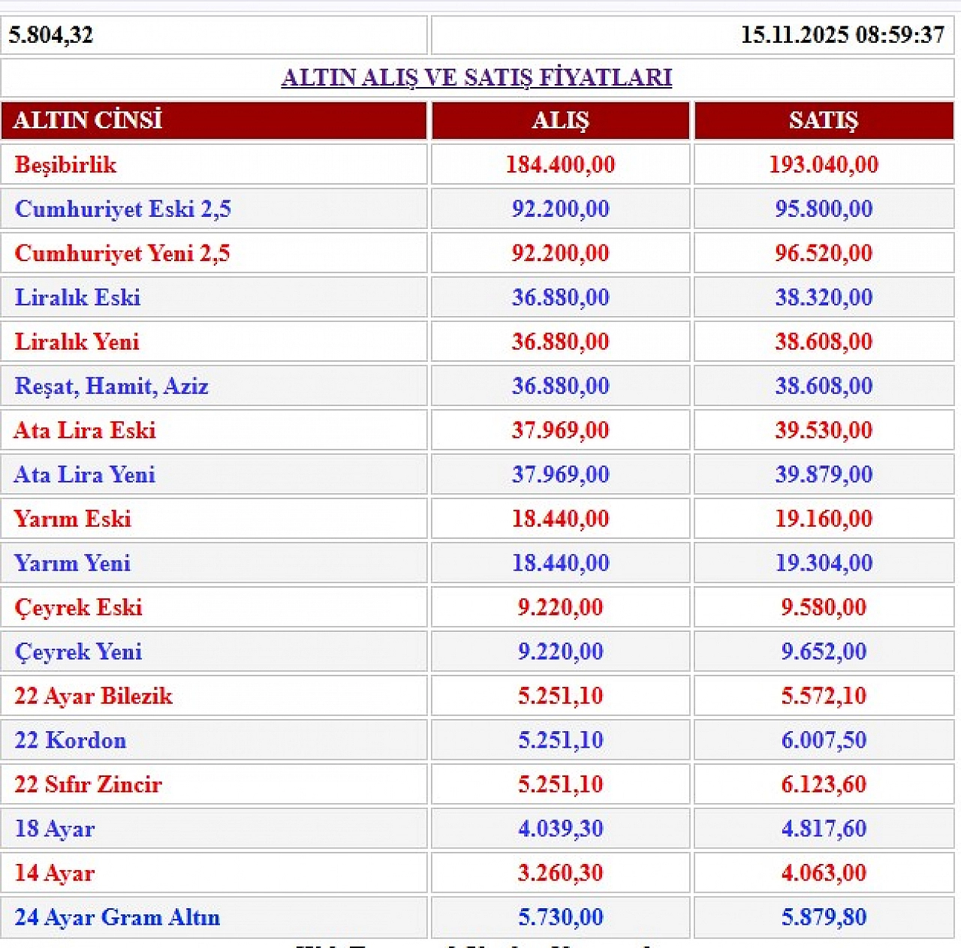Select the 22 Ayar Bilezik label
This screenshot has width=961, height=948.
[93, 696]
